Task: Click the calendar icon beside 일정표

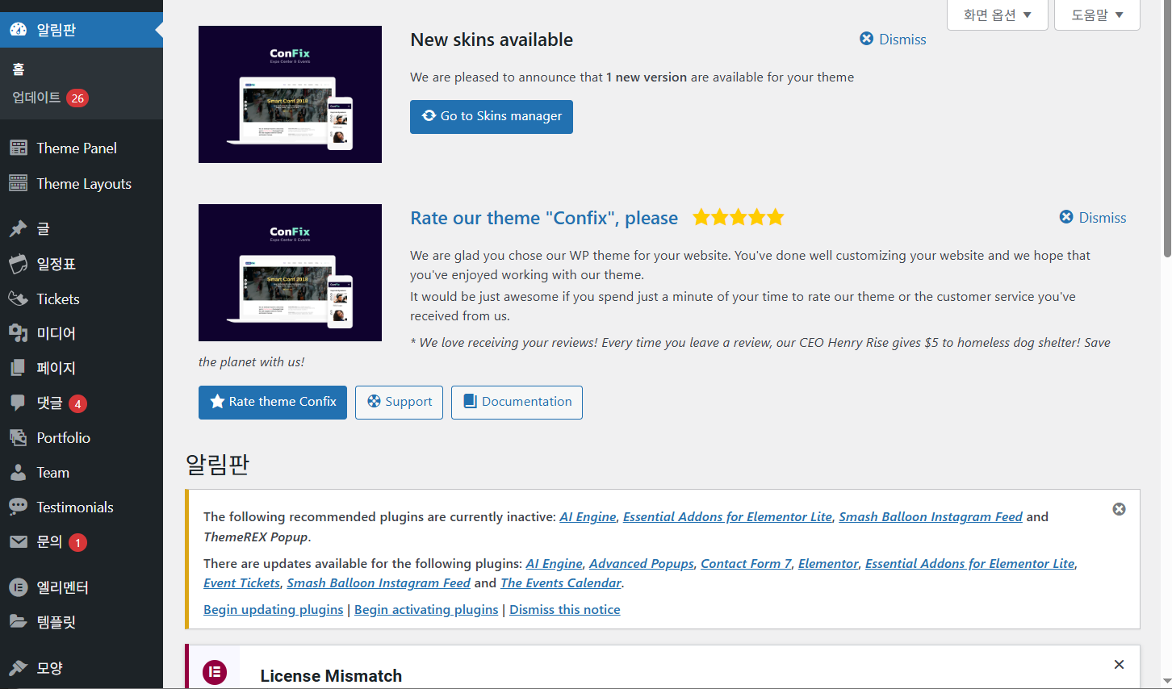Action: pyautogui.click(x=19, y=264)
